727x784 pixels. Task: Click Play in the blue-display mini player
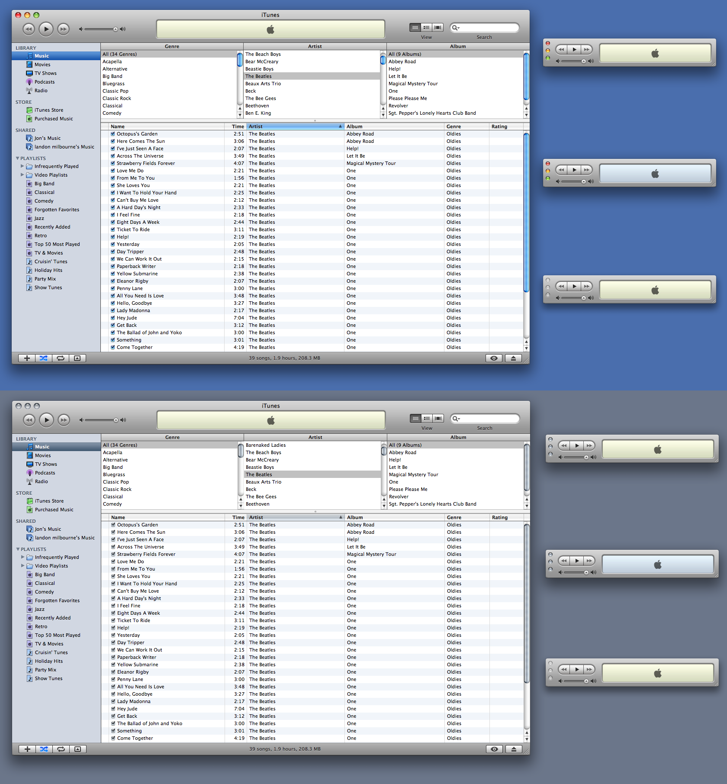coord(574,170)
